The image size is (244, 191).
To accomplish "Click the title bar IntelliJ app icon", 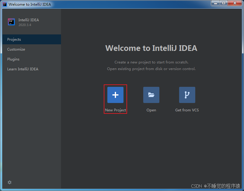I will 5,4.
